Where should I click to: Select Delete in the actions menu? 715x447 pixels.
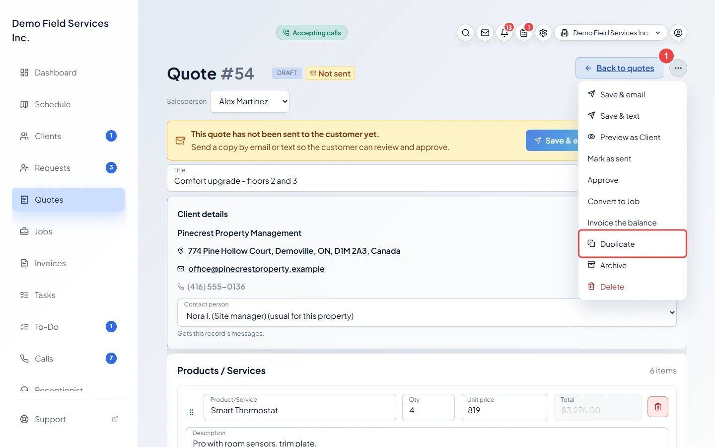(633, 287)
